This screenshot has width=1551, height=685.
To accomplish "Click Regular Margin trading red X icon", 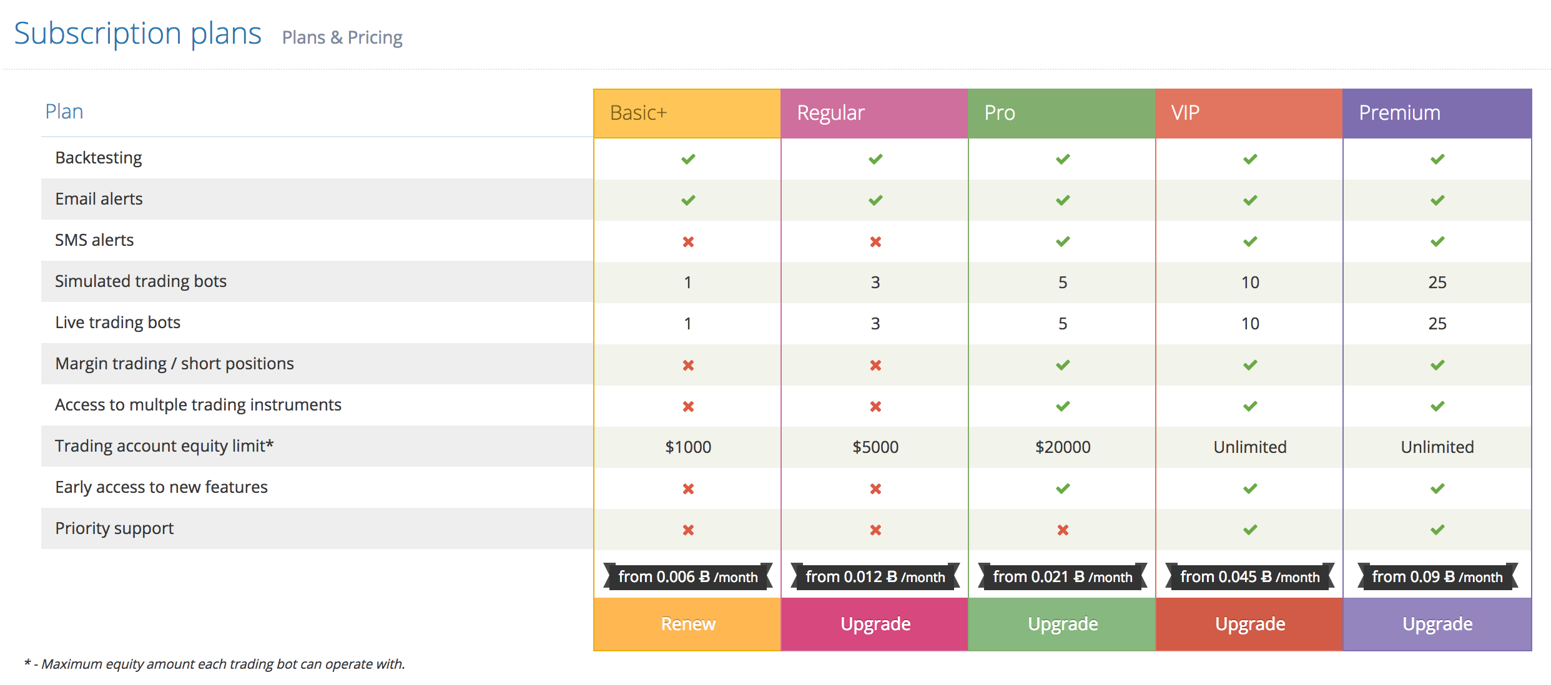I will click(875, 365).
